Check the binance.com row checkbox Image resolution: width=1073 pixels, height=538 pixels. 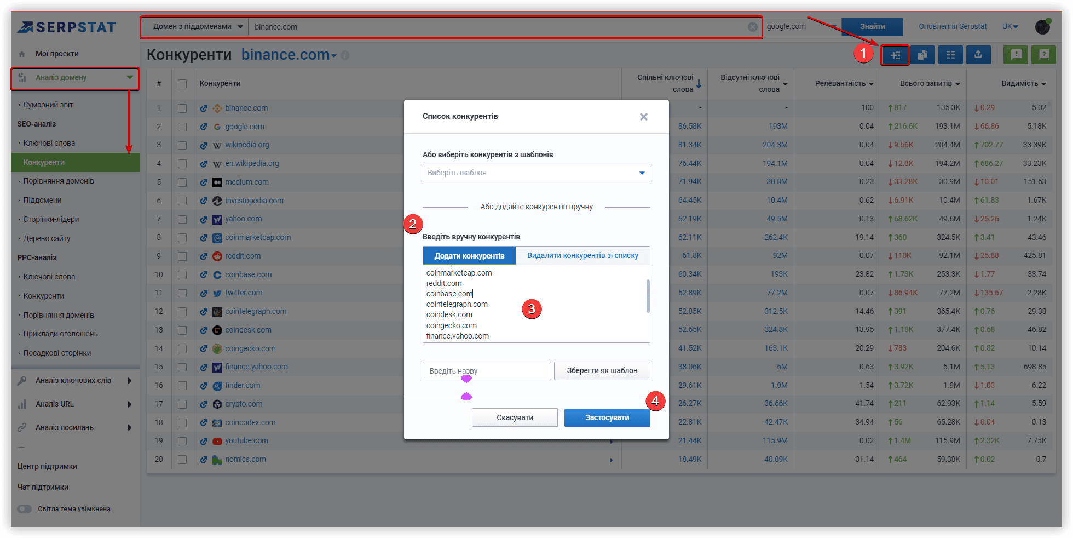[x=182, y=108]
